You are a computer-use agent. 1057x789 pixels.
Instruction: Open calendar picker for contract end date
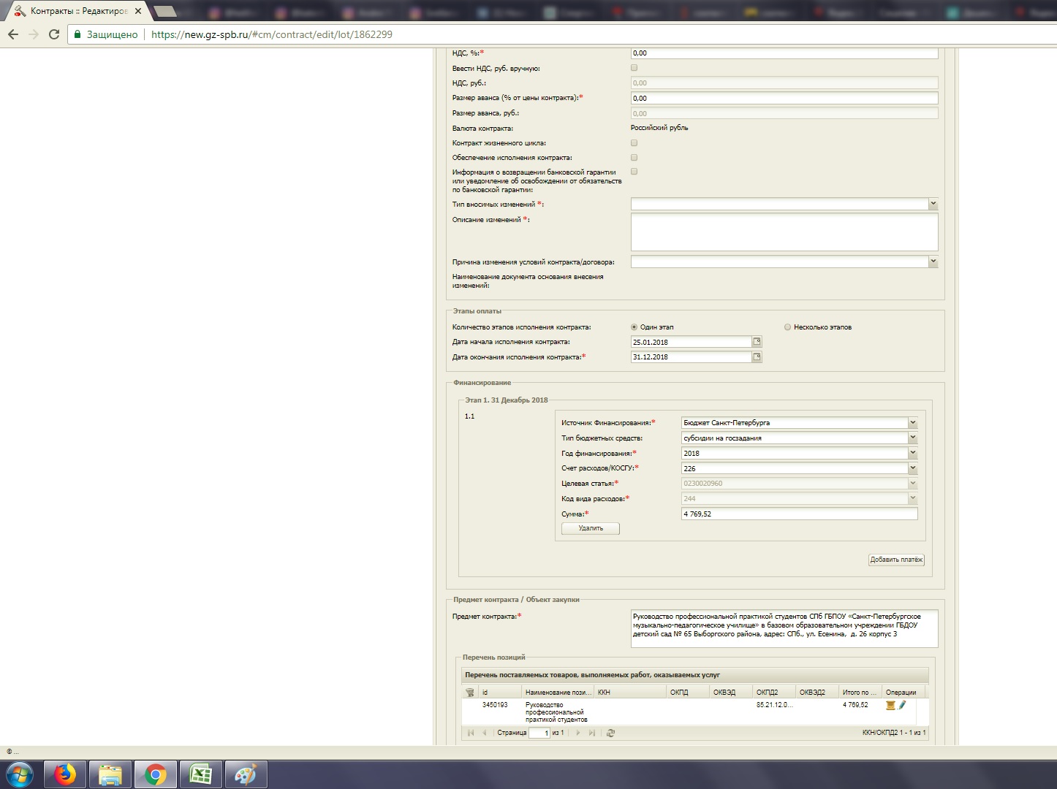(757, 357)
